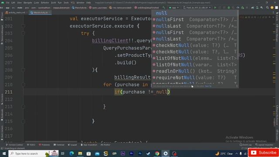Screen dimensions: 279x157
Task: Toggle fold marker at line 208
Action: [x=23, y=70]
